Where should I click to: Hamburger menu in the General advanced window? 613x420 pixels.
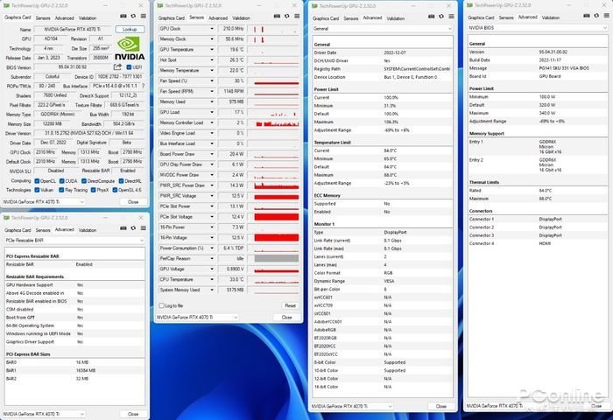point(452,17)
